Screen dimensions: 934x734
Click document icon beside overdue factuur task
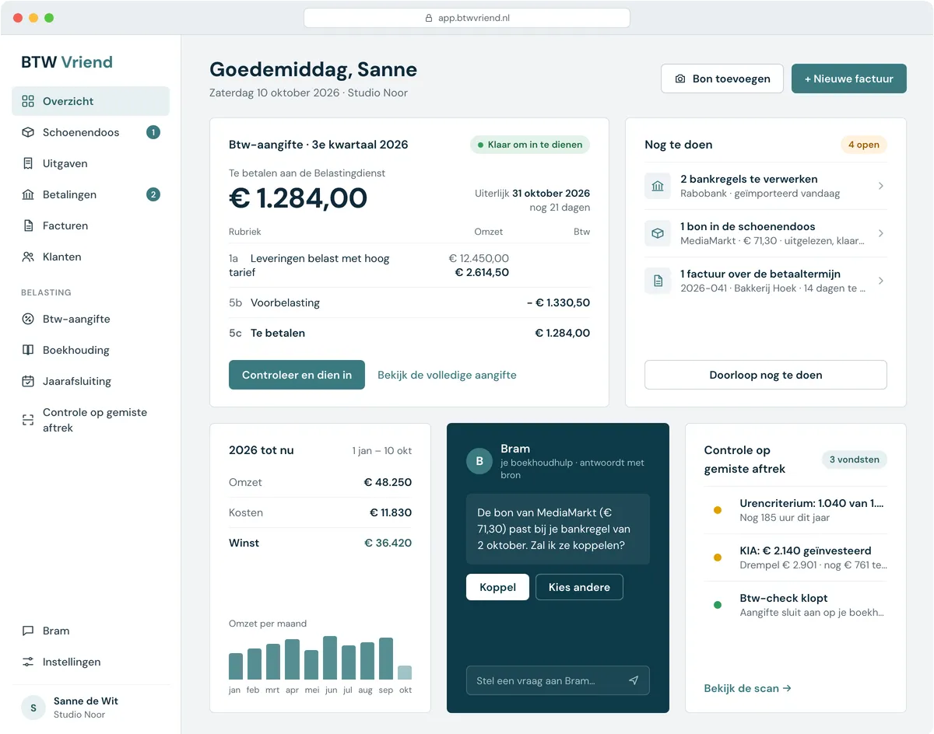[x=658, y=281]
